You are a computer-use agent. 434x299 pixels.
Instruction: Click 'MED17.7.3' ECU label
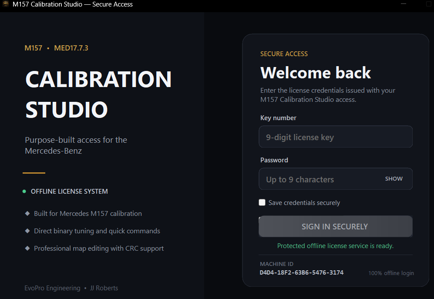71,48
